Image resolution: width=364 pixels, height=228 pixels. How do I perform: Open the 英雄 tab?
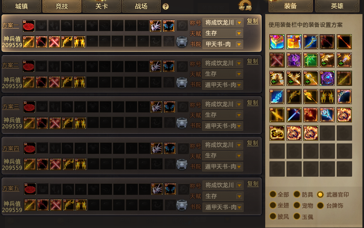tap(337, 6)
